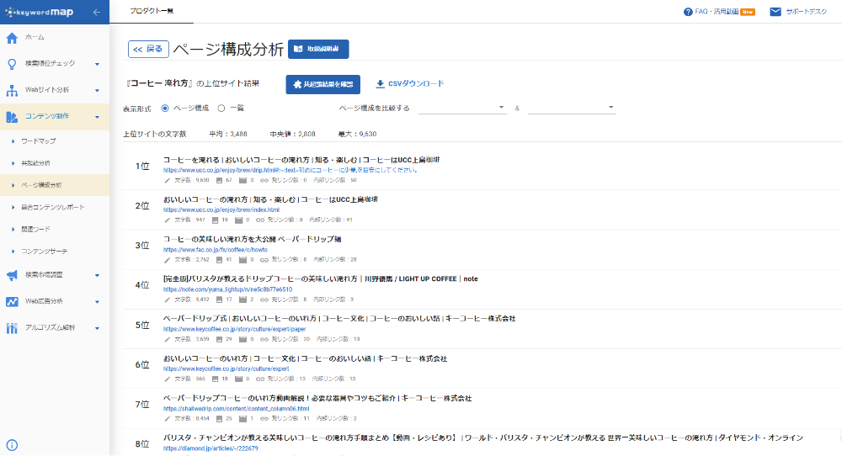The image size is (842, 456).
Task: Open the ucc.co.jp drip.html URL
Action: (290, 170)
